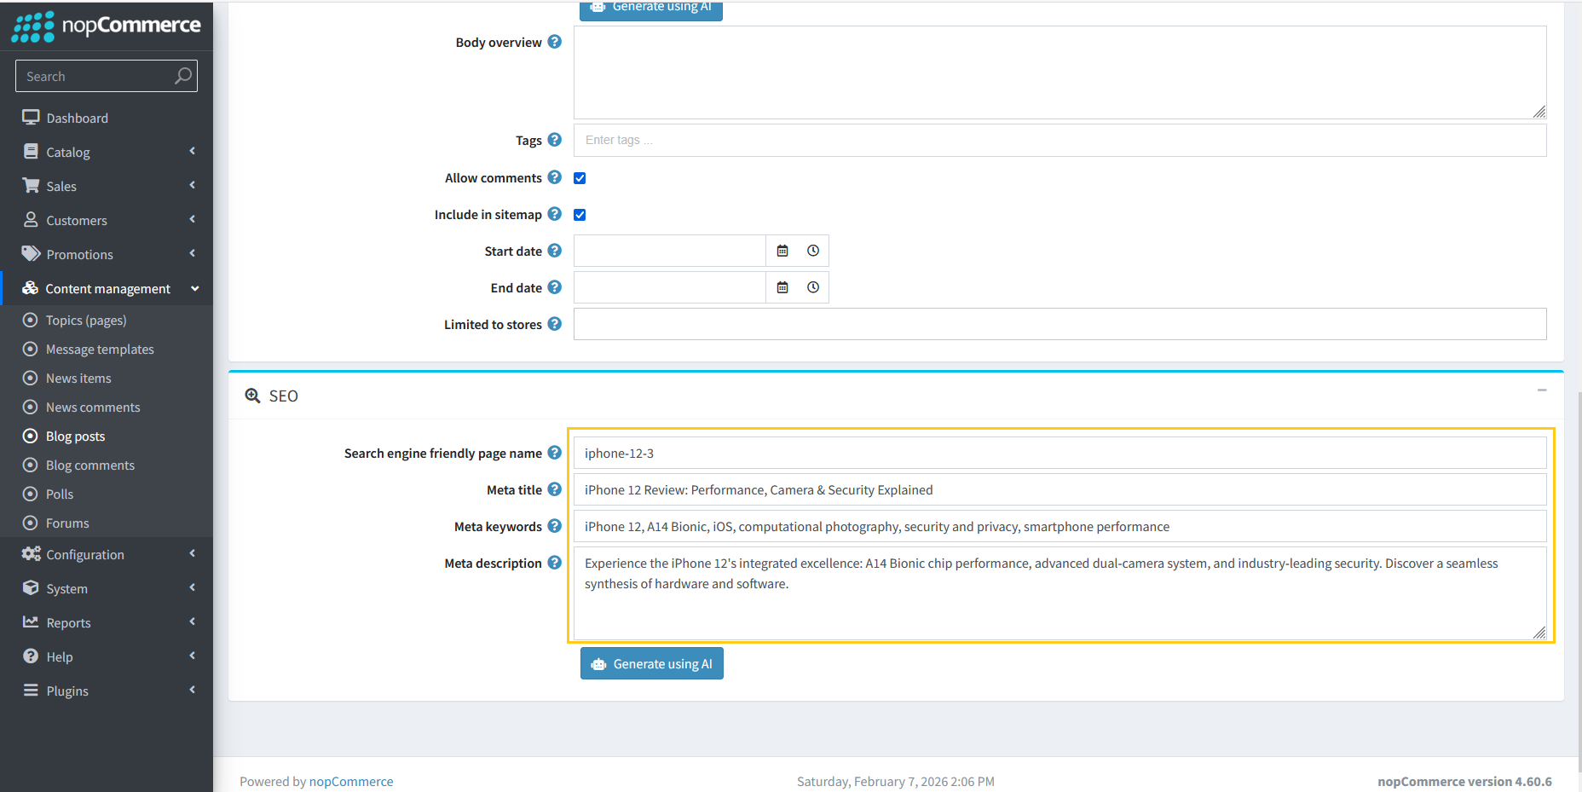The height and width of the screenshot is (792, 1582).
Task: Open the Start date calendar picker icon
Action: (782, 250)
